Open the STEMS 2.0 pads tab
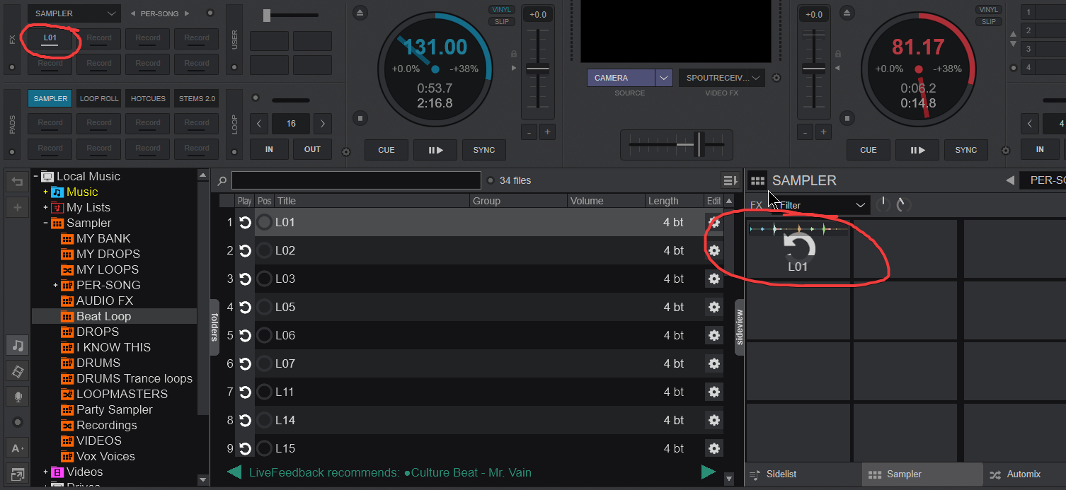The image size is (1066, 490). [196, 98]
